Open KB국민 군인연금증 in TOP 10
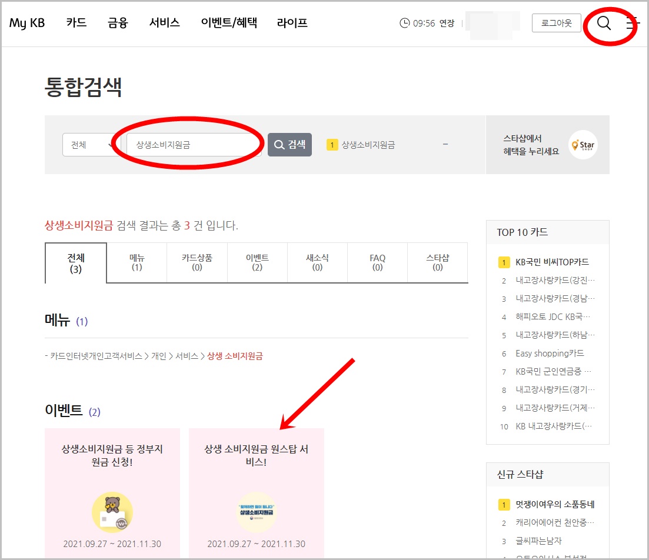The height and width of the screenshot is (560, 649). (554, 371)
